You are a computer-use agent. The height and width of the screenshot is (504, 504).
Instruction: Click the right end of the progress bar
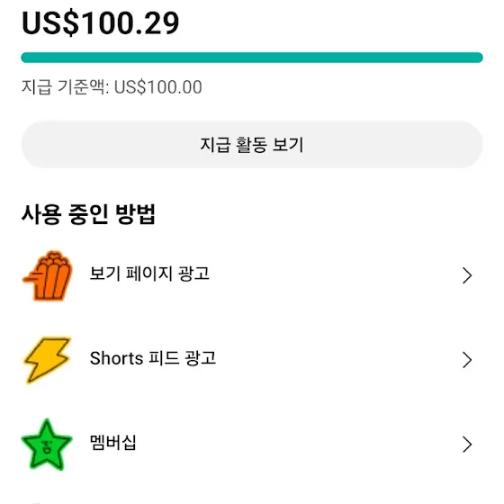click(x=477, y=58)
